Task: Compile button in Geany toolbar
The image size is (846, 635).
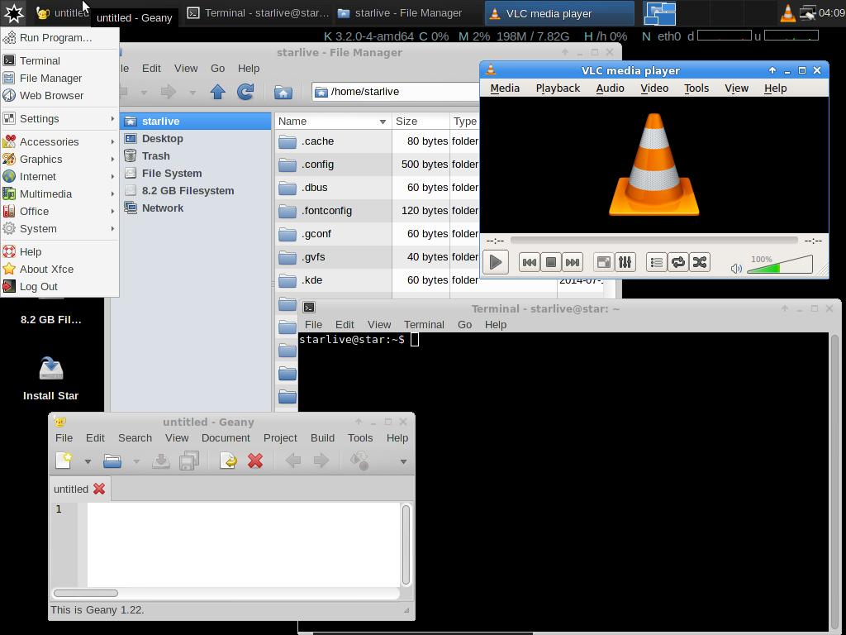Action: pos(359,461)
